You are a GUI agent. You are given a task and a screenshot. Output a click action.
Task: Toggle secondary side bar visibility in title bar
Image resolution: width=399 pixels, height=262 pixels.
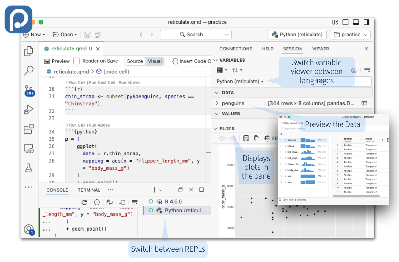click(x=366, y=22)
